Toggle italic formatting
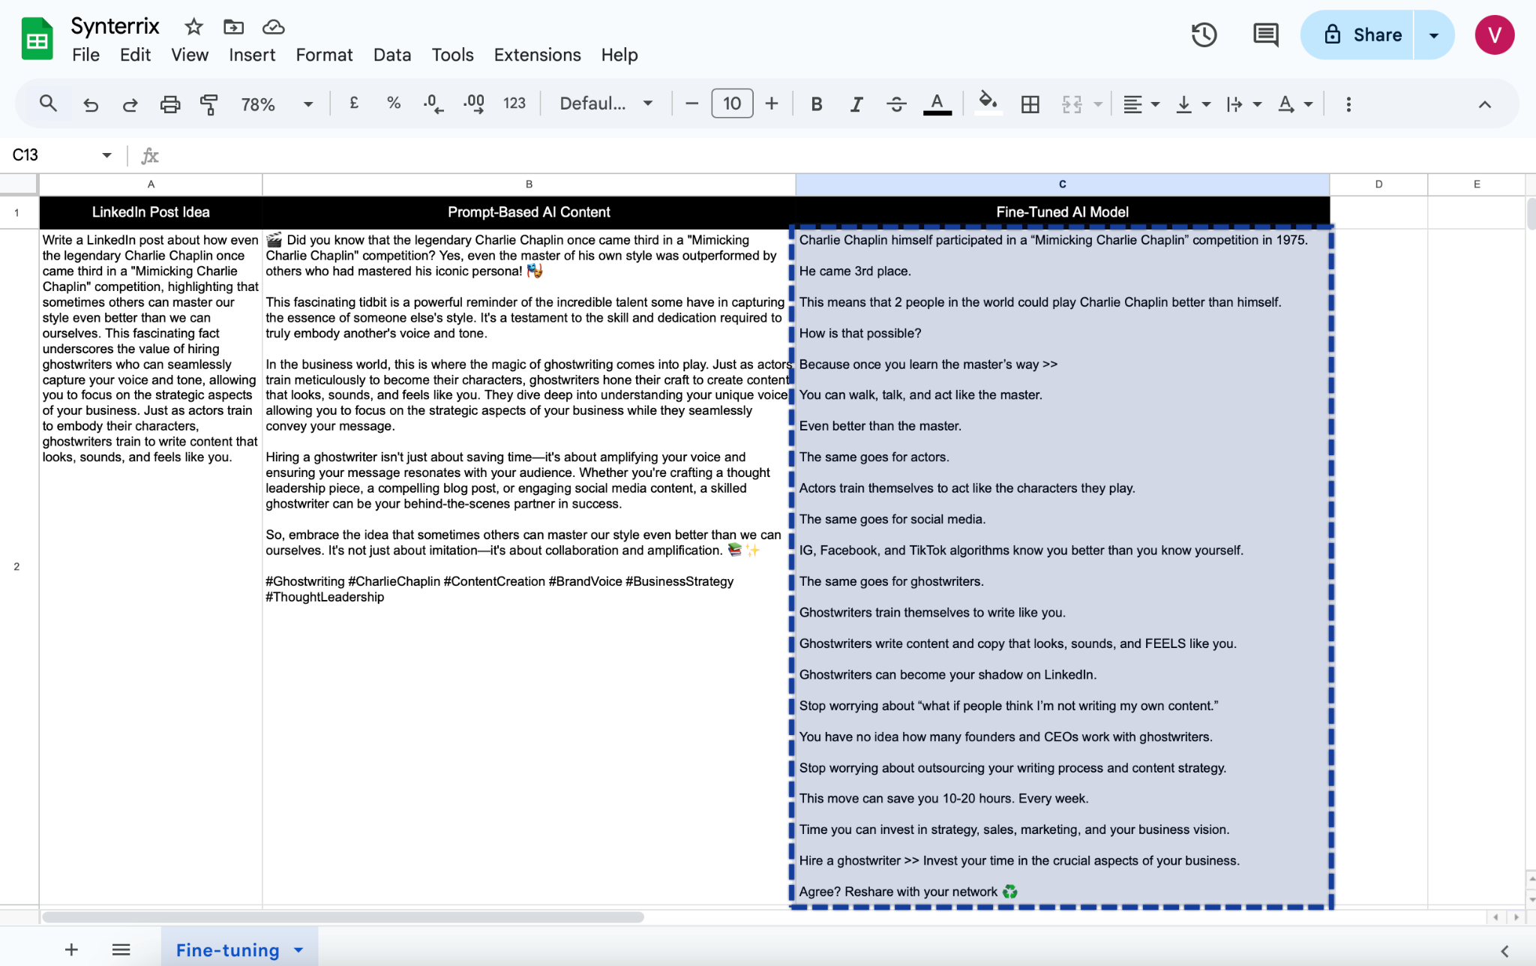 [x=856, y=104]
